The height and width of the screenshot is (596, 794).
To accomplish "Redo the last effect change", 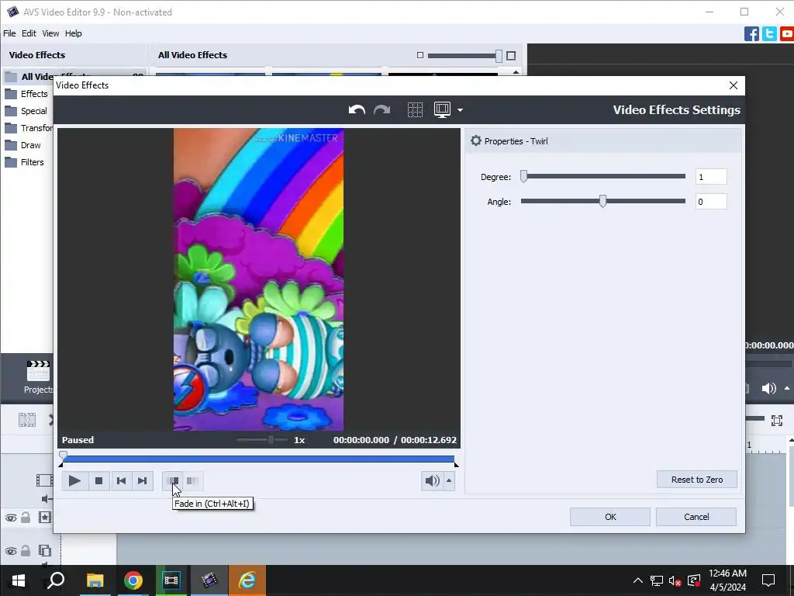I will tap(381, 109).
